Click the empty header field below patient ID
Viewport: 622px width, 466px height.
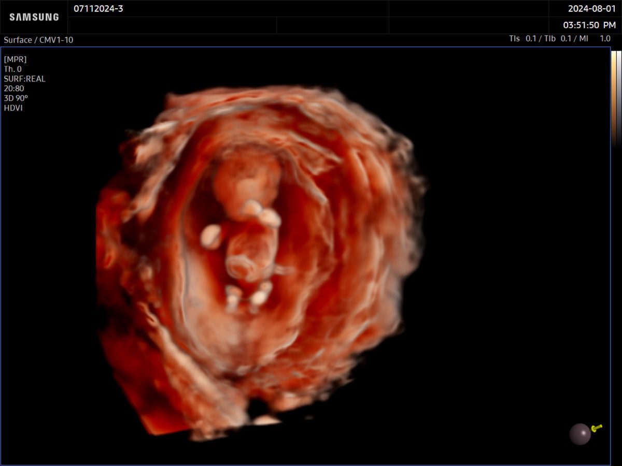point(172,25)
